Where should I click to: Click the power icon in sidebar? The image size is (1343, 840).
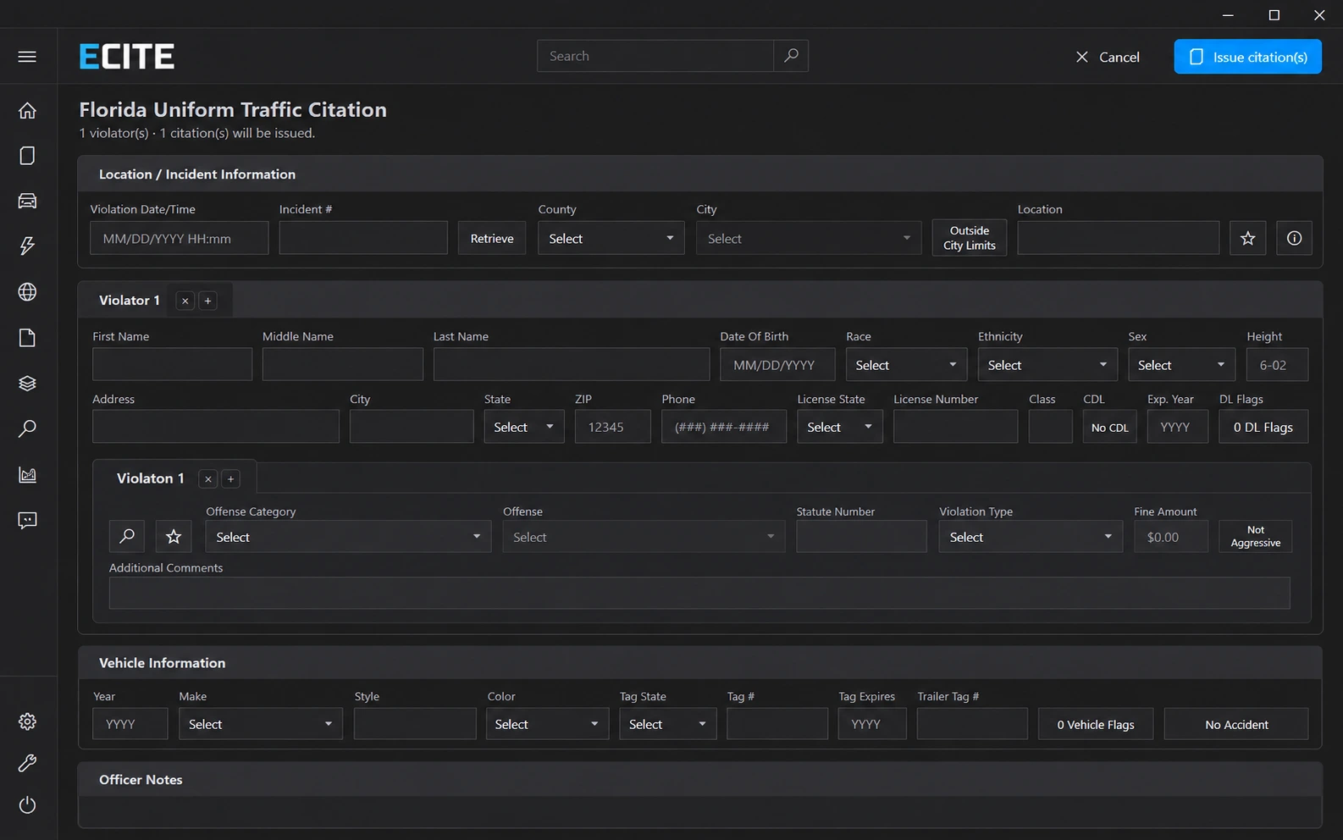click(27, 804)
